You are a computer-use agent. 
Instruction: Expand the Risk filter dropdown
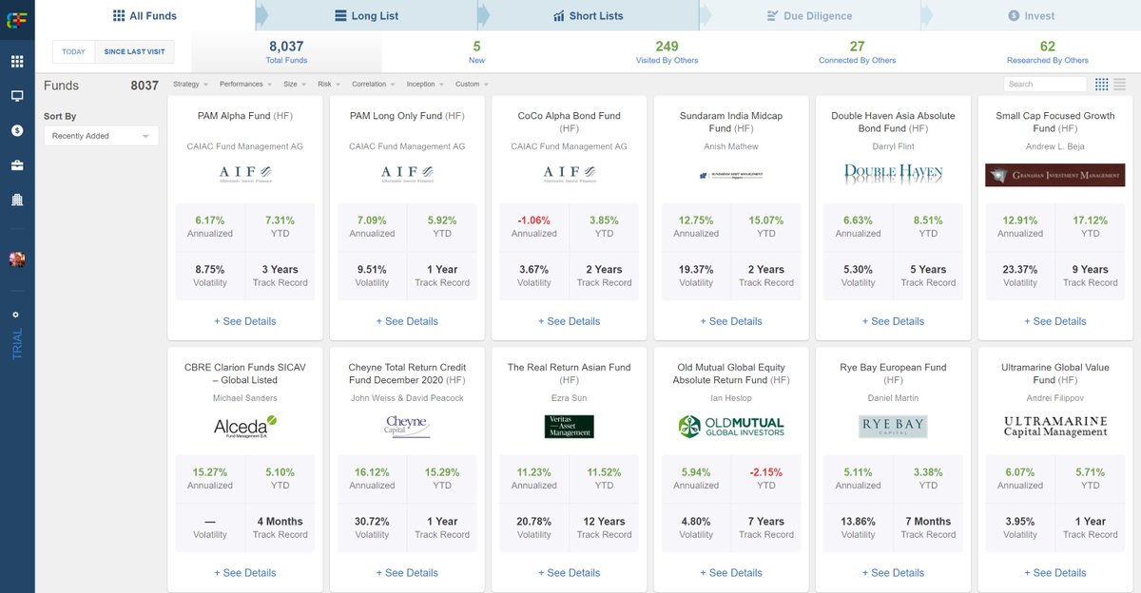328,85
